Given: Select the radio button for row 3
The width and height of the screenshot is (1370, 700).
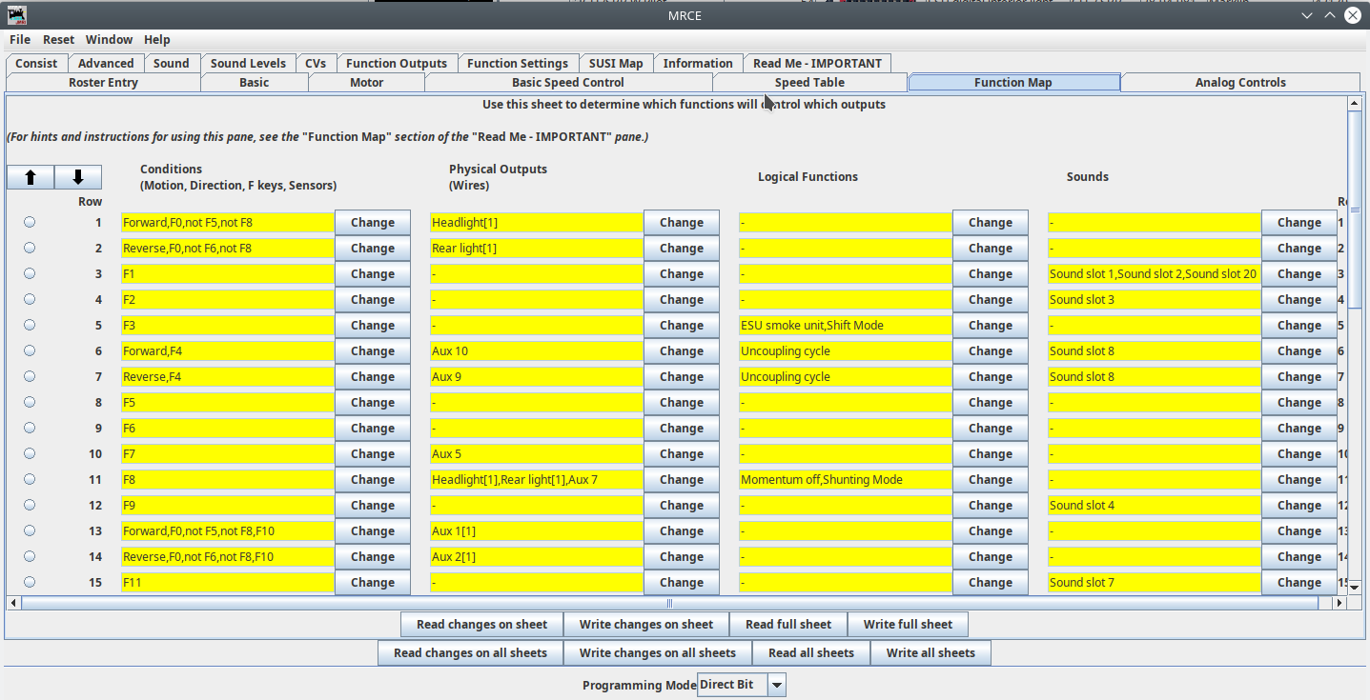Looking at the screenshot, I should (x=30, y=273).
